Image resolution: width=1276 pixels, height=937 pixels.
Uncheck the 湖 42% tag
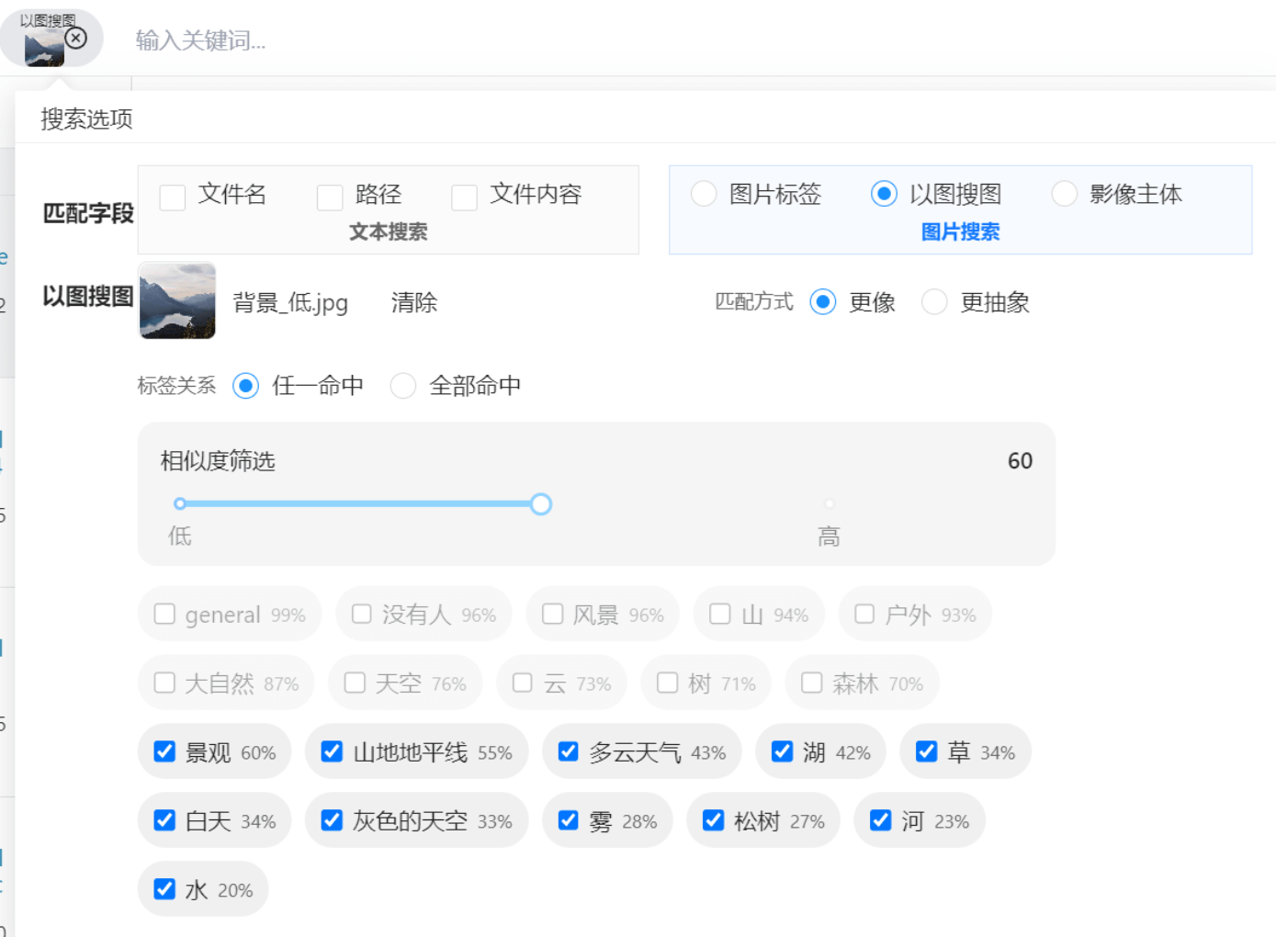782,751
